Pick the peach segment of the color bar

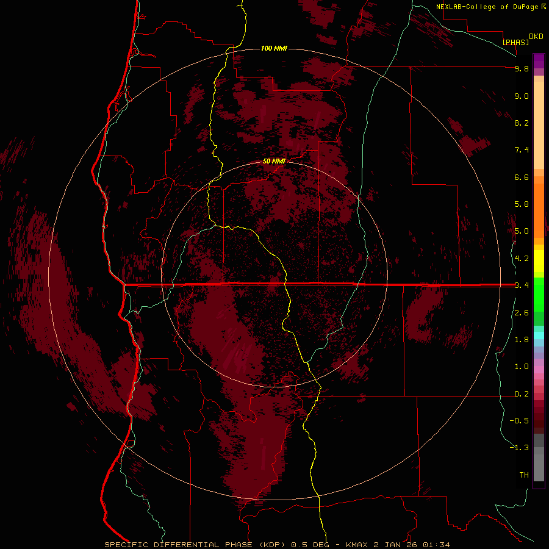[539, 125]
